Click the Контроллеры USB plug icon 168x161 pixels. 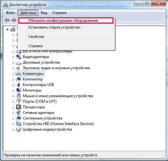coord(18,85)
